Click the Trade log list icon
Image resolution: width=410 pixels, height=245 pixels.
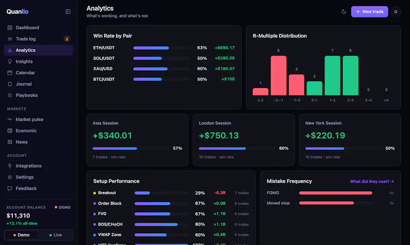tap(10, 39)
